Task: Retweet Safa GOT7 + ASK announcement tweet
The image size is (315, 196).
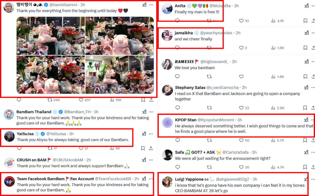Action: pyautogui.click(x=209, y=167)
